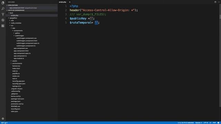This screenshot has height=124, width=221.
Task: Open styles.css file
Action: pyautogui.click(x=16, y=76)
